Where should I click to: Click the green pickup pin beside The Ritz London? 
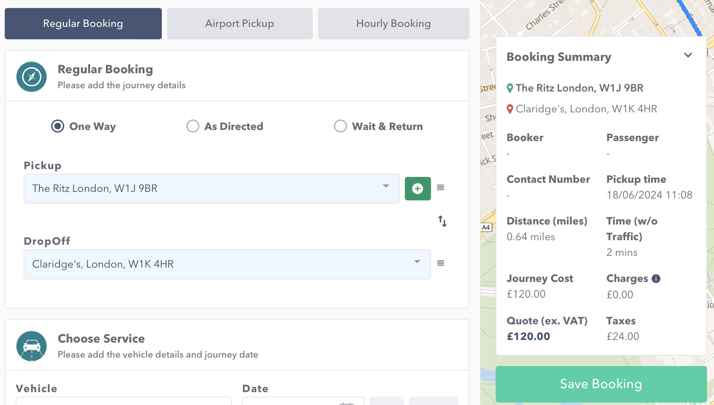510,88
